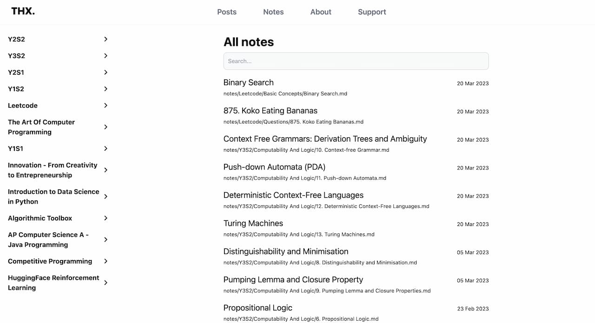Screen dimensions: 595x323
Task: Click the THX. site logo
Action: click(23, 12)
